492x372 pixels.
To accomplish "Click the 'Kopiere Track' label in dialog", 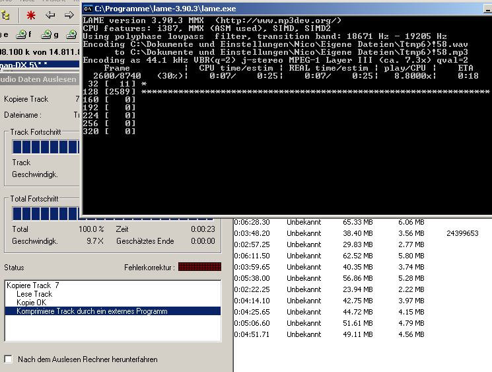I will pos(26,99).
